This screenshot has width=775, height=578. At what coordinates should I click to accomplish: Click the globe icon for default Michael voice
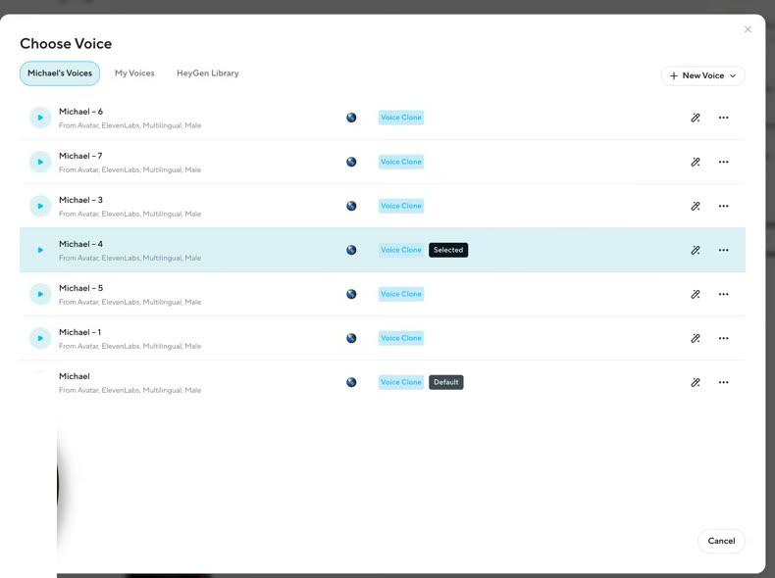(351, 382)
